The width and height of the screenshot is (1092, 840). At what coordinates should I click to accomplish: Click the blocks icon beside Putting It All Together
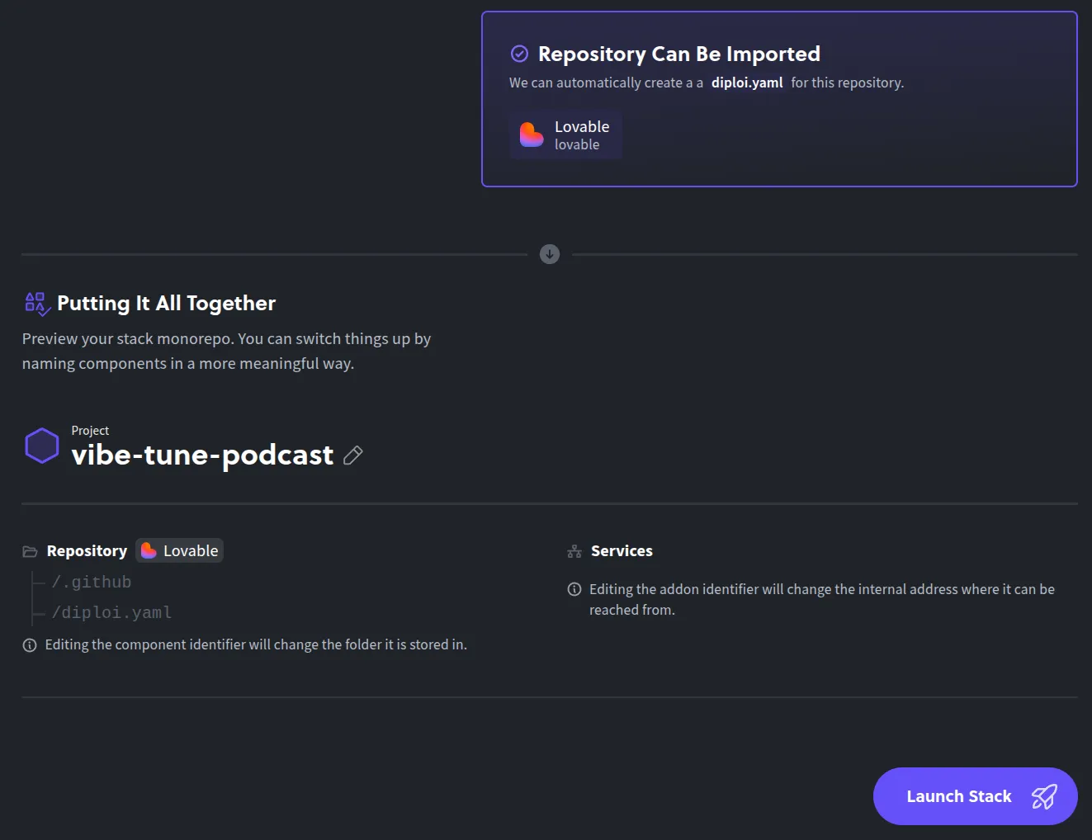click(x=37, y=303)
